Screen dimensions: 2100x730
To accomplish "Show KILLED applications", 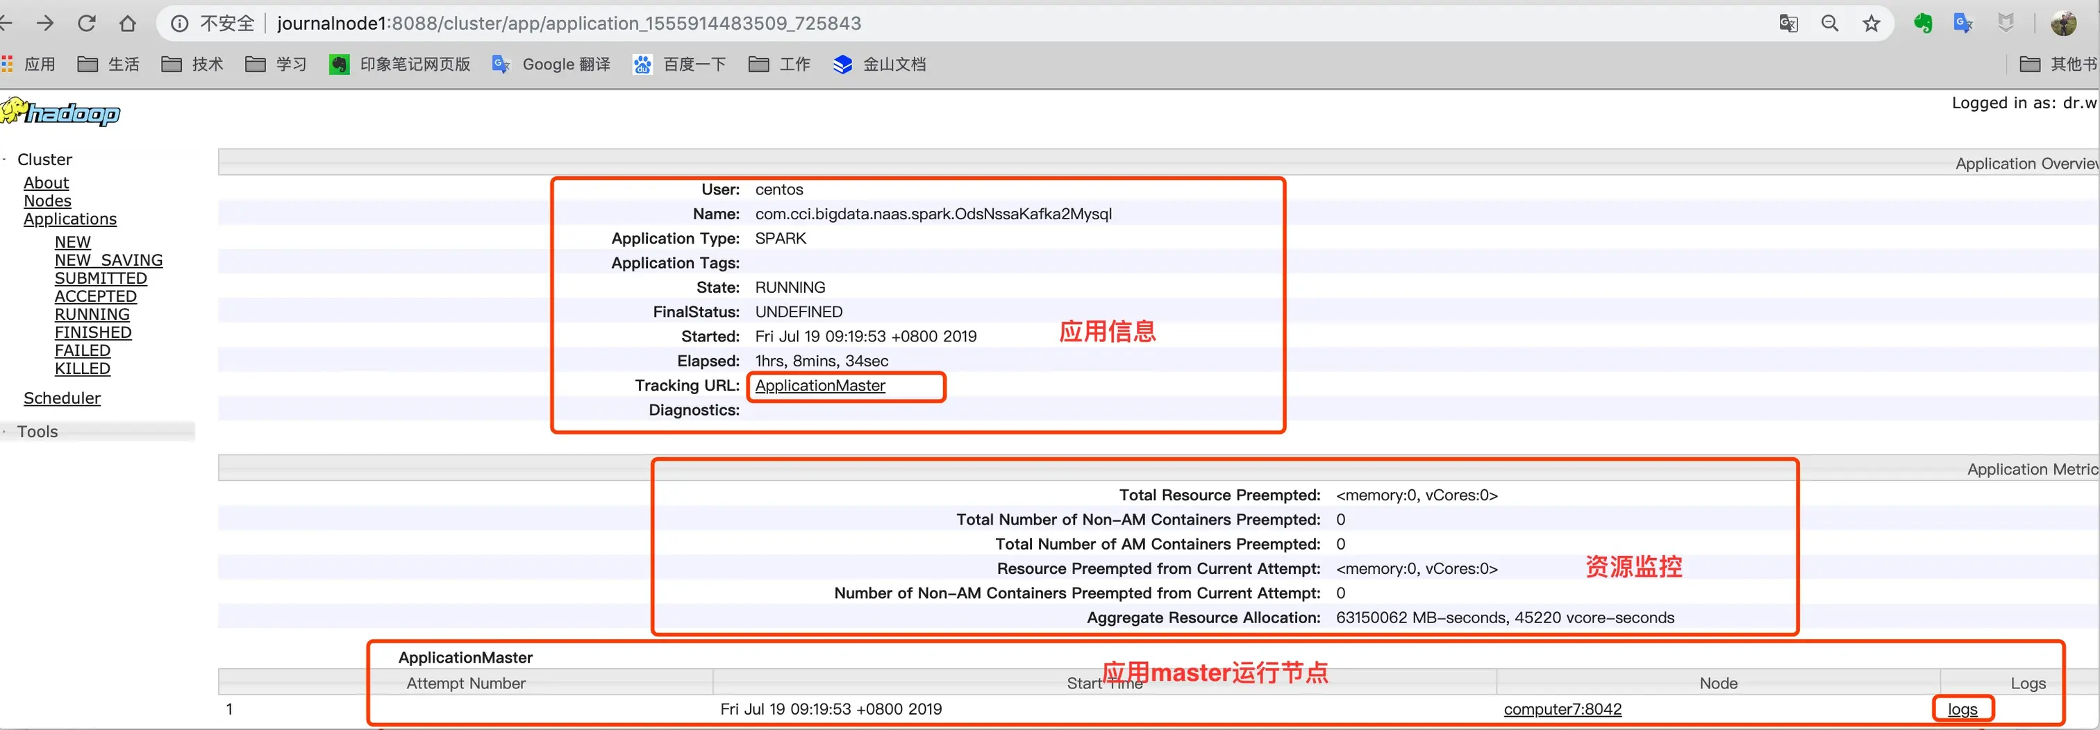I will coord(83,368).
